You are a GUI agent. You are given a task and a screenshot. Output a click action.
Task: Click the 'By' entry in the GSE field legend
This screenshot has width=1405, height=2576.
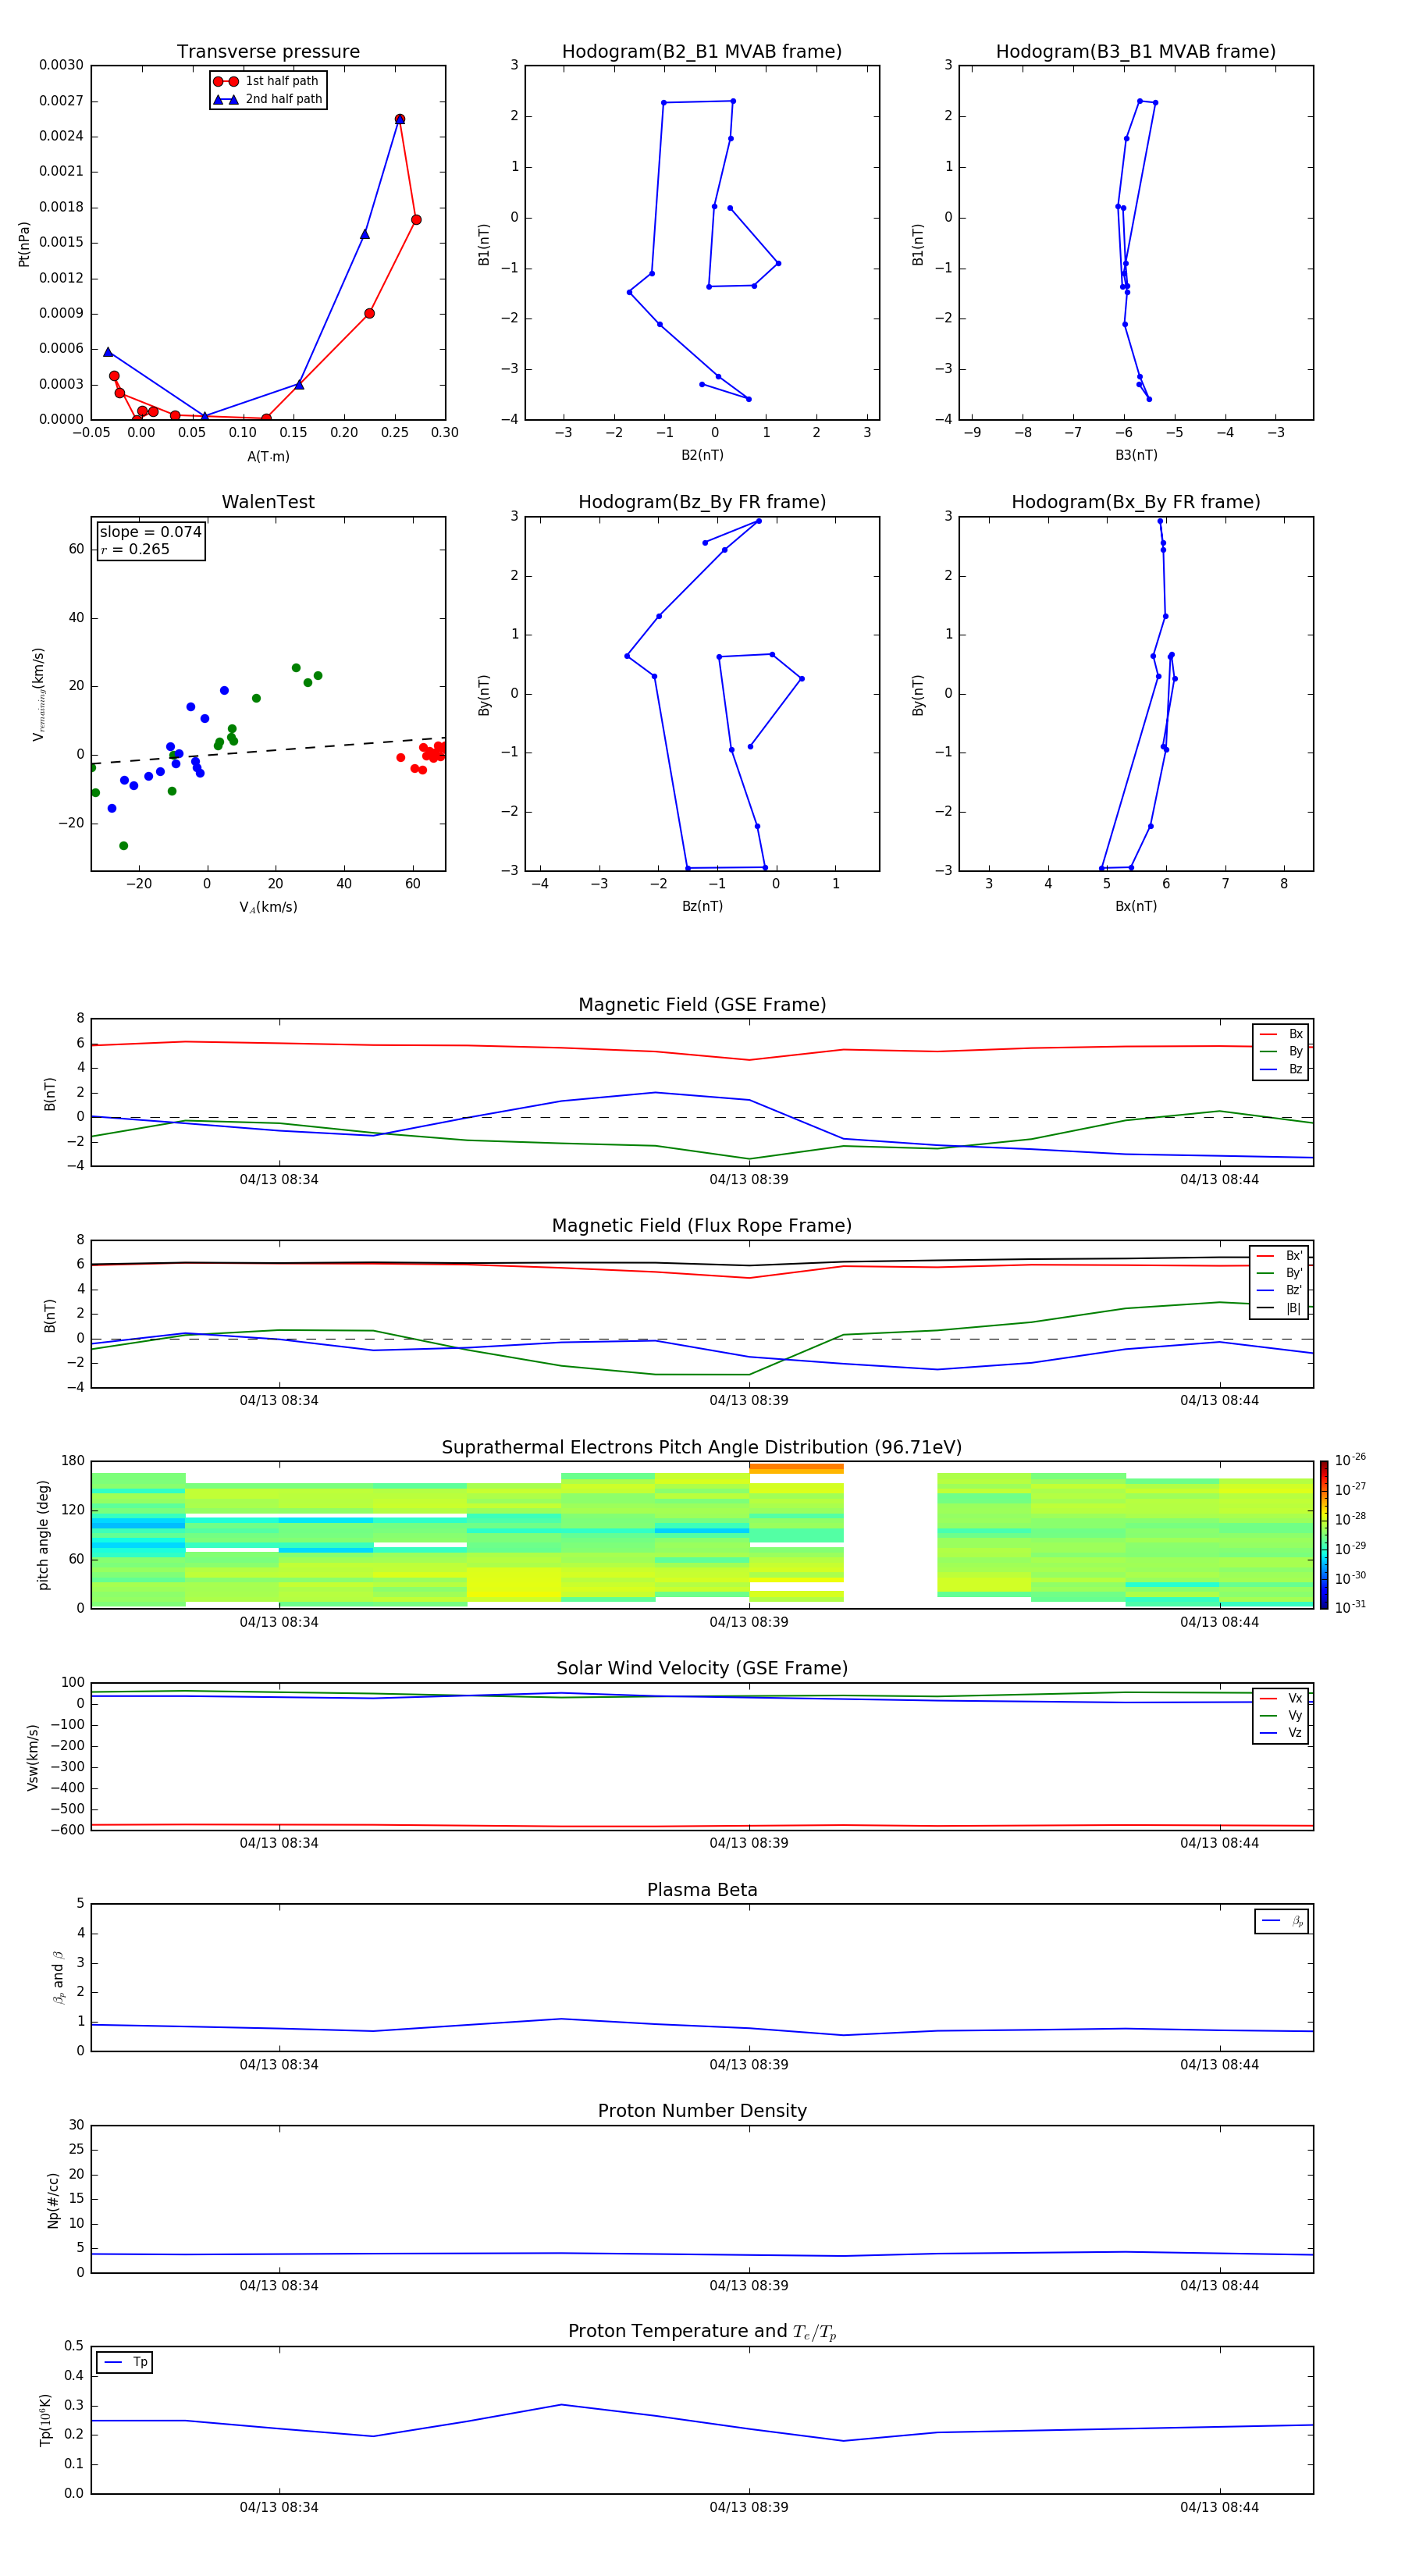coord(1281,1052)
